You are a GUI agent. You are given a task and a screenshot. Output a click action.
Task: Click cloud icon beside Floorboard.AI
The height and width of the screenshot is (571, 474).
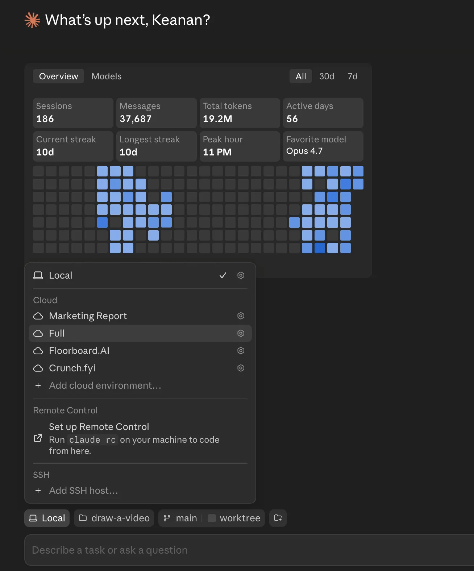click(x=38, y=351)
